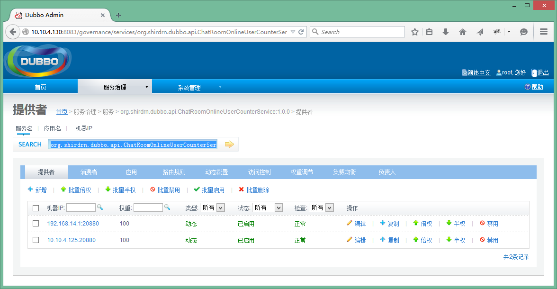Open Firefox hamburger menu
This screenshot has height=289, width=557.
click(544, 32)
